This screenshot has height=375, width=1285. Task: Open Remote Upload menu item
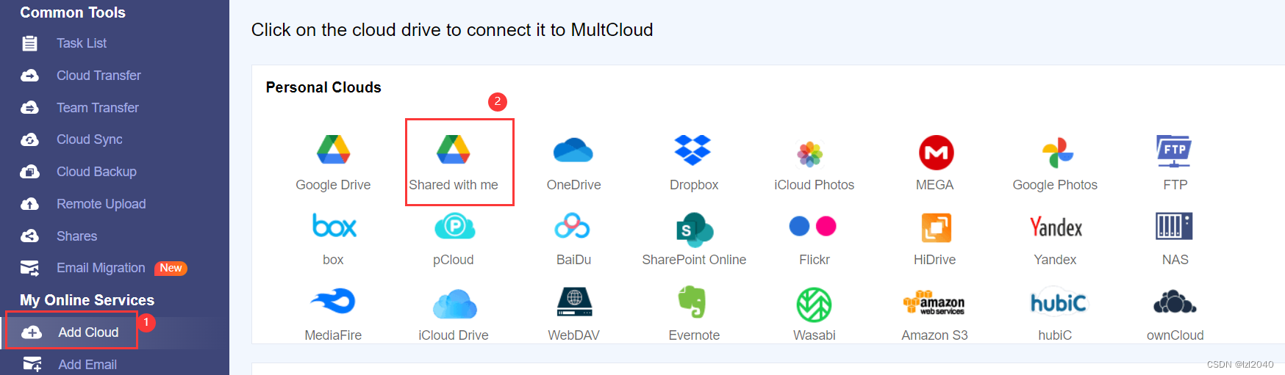point(101,204)
